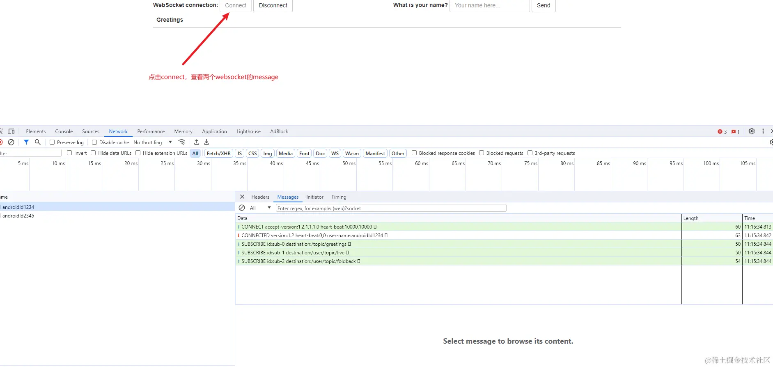Check Hide extension URLs
The width and height of the screenshot is (773, 367).
(138, 153)
